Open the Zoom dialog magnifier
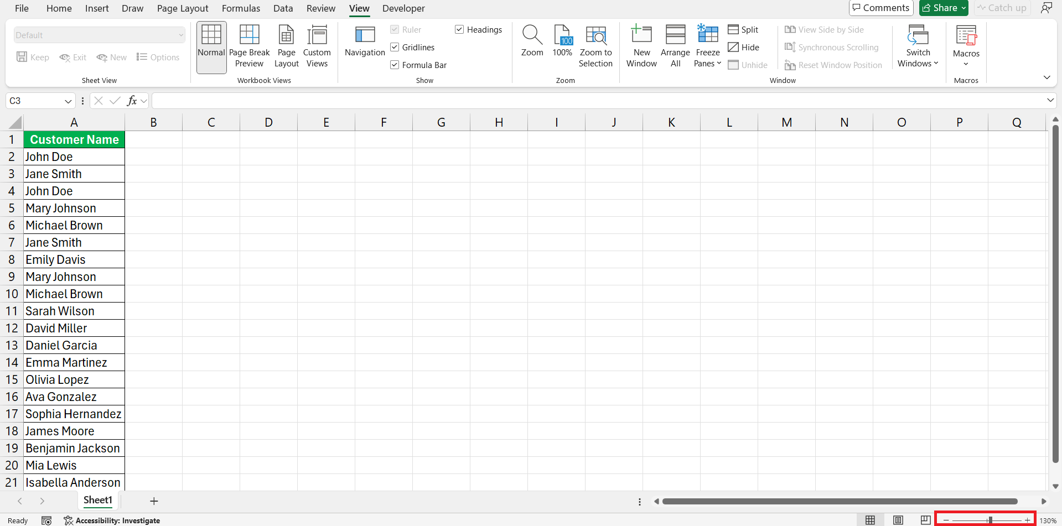This screenshot has width=1062, height=526. coord(532,41)
